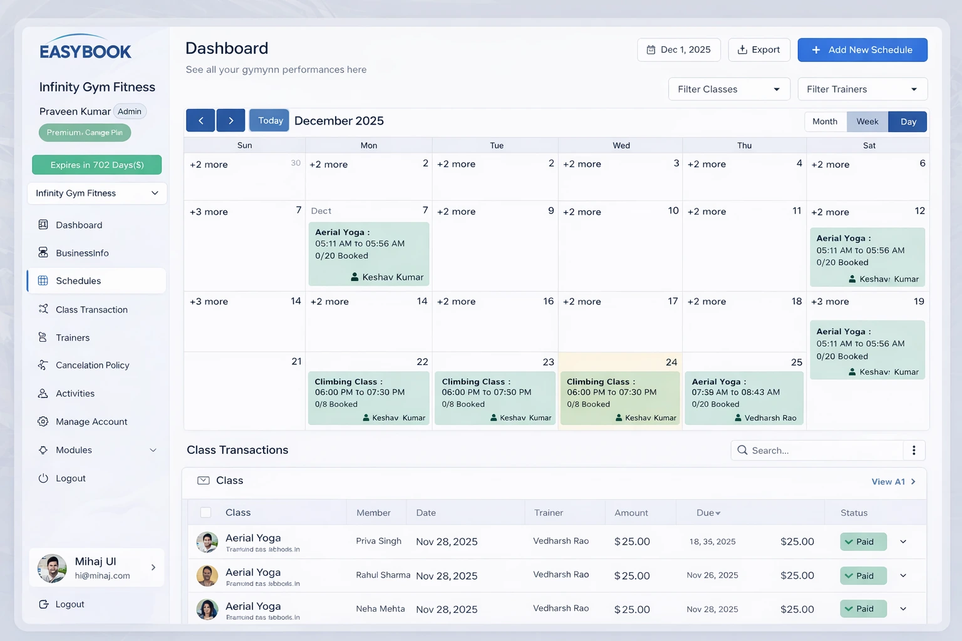The image size is (962, 641).
Task: Click the Add New Schedule button
Action: [x=862, y=50]
